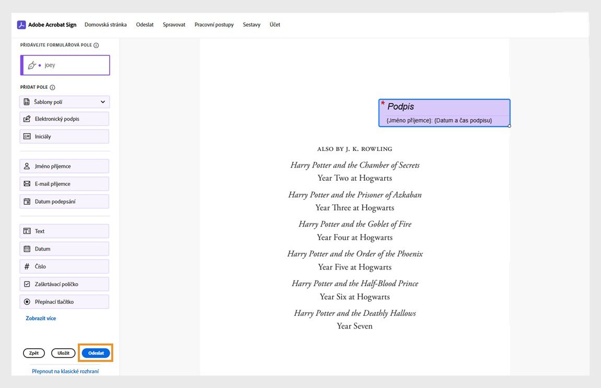The width and height of the screenshot is (601, 388).
Task: Click the Uložit button
Action: (x=63, y=353)
